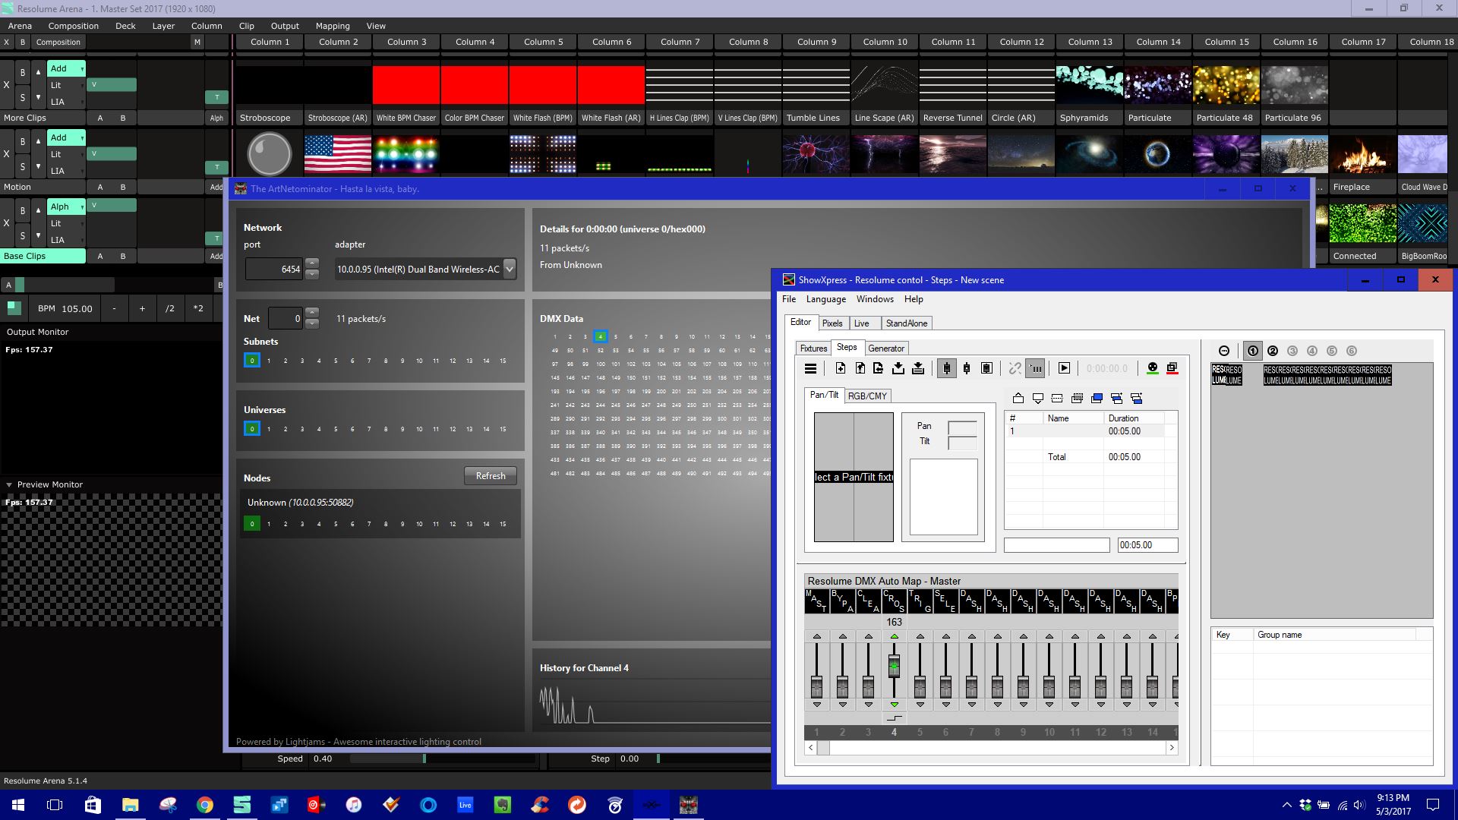
Task: Toggle universe 0 in Universes row
Action: (252, 429)
